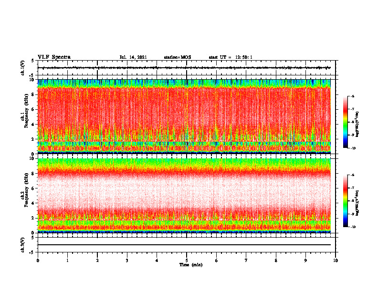Click the ch.1 voltage waveform trace
378x292 pixels.
coord(184,68)
